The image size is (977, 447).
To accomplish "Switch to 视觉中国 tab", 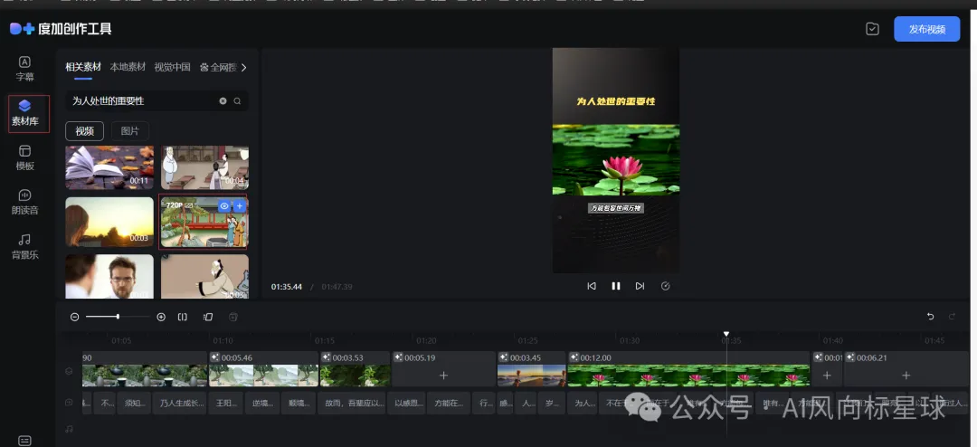I will 172,67.
